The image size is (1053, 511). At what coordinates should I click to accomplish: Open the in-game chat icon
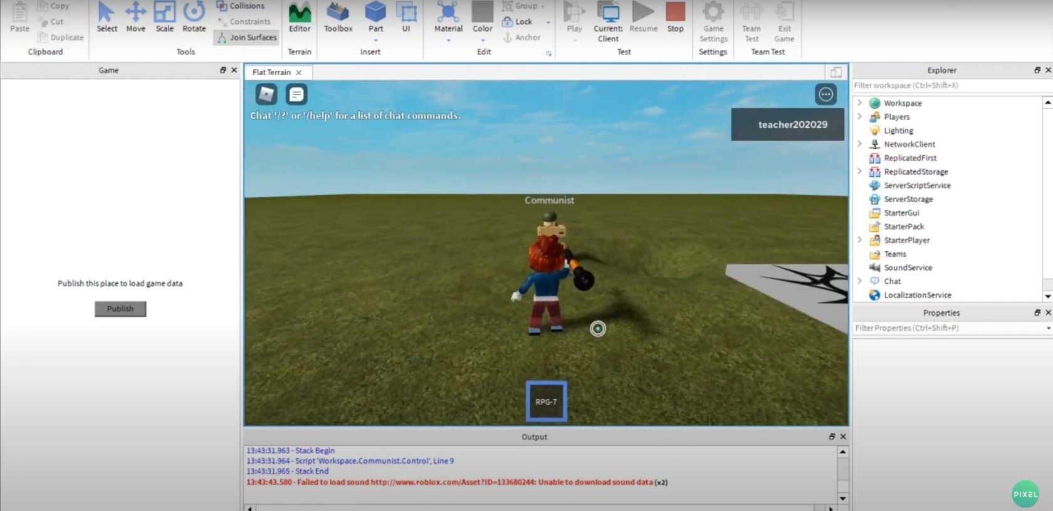point(296,95)
